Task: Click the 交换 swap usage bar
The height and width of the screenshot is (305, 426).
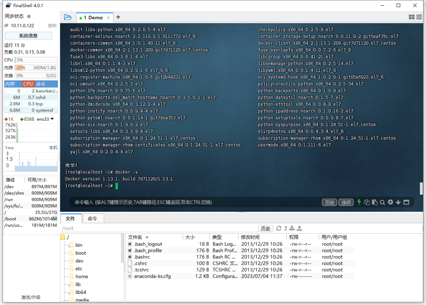Action: coord(36,76)
